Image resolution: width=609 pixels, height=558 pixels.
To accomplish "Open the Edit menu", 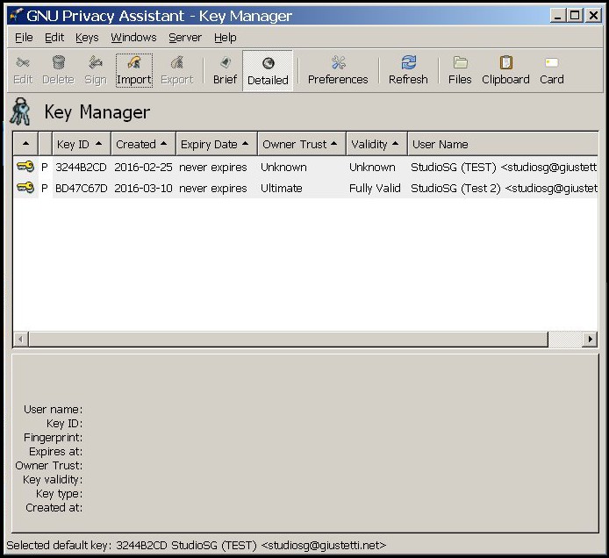I will point(54,38).
